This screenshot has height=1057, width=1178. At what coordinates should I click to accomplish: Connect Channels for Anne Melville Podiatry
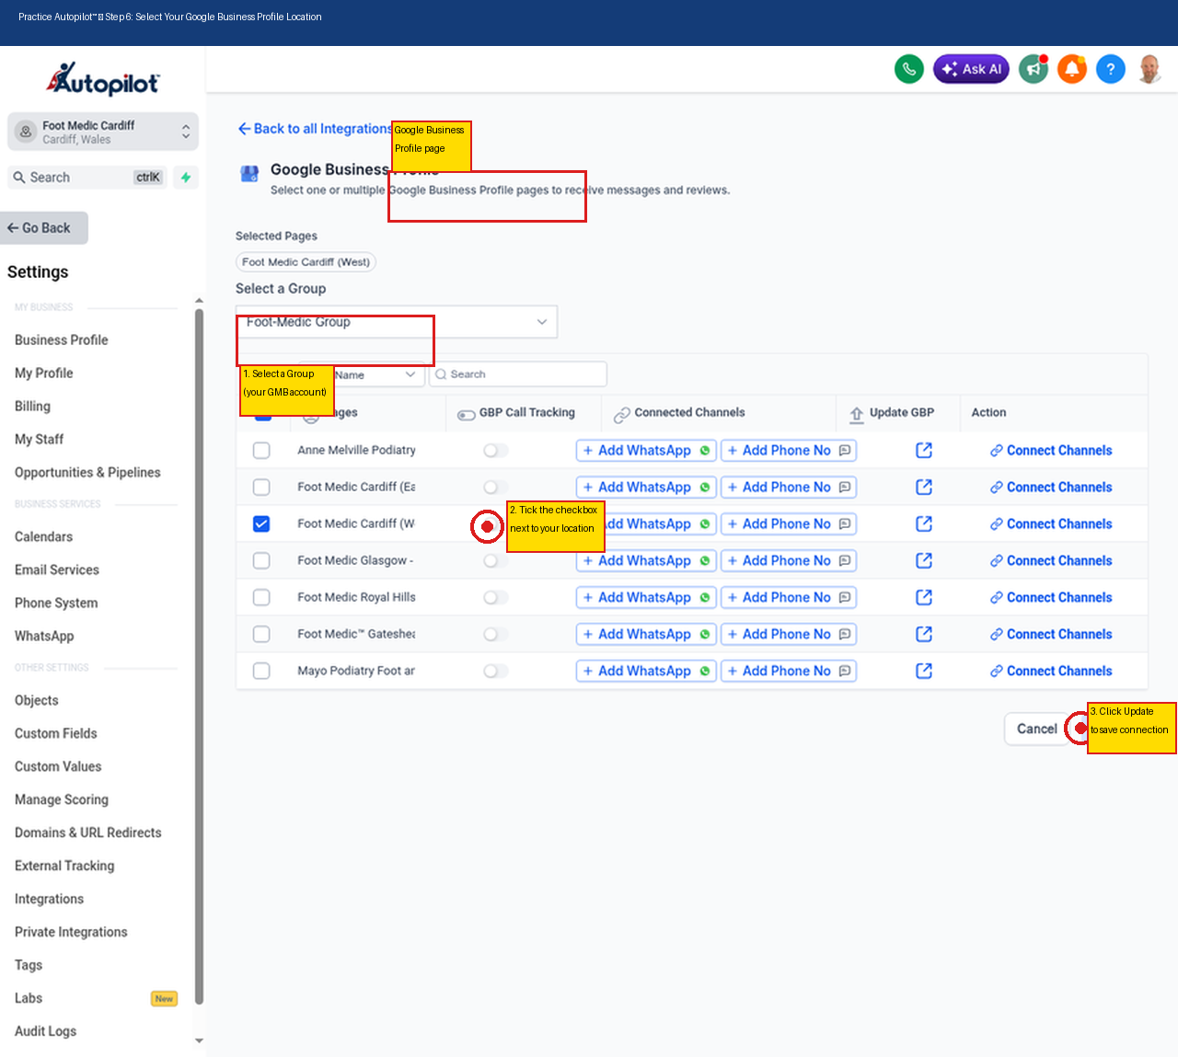pyautogui.click(x=1051, y=451)
